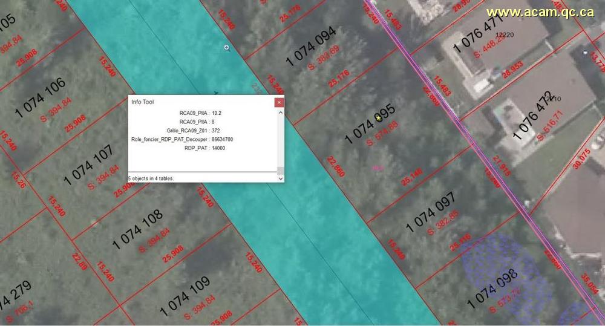Screen dimensions: 605x326
Task: Select the RCA09_PIIA : 10.2 row
Action: coord(200,113)
